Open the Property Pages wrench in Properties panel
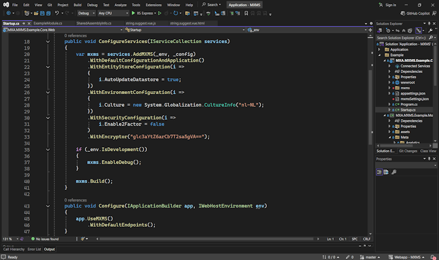Viewport: 439px width, 260px height. tap(394, 172)
